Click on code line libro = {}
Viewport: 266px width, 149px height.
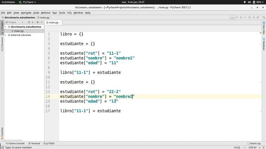72,34
